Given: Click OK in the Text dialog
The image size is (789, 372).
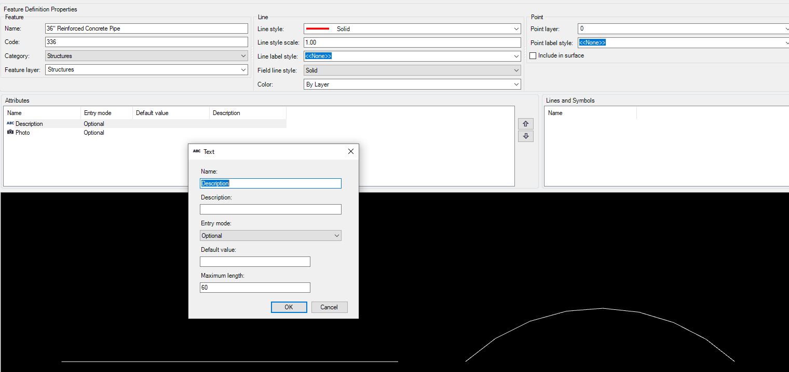Looking at the screenshot, I should [x=289, y=307].
